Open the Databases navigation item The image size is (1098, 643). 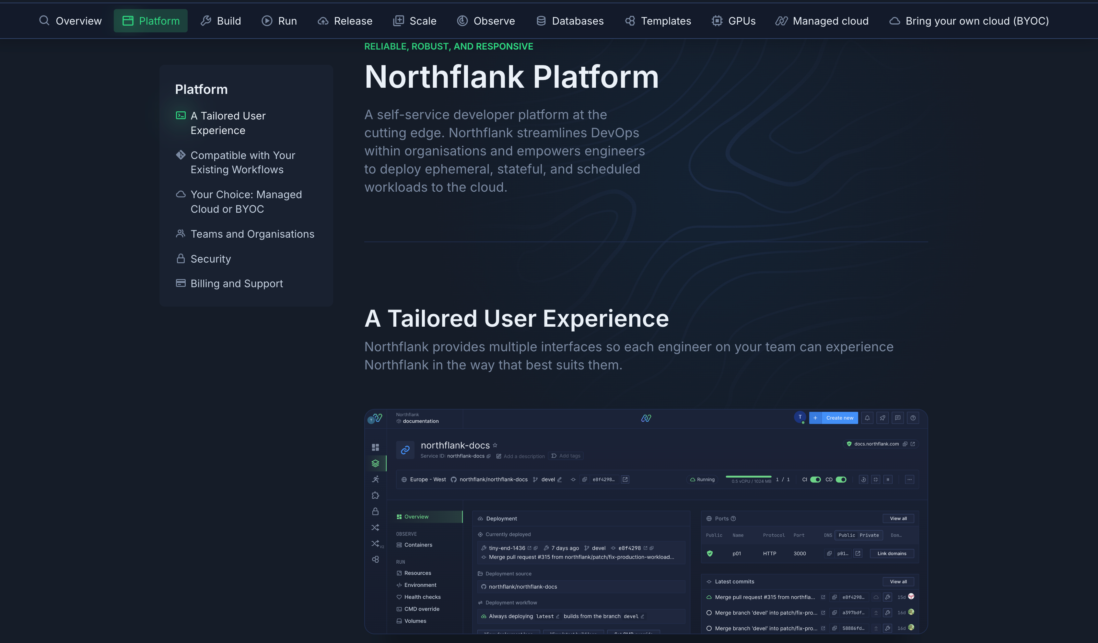tap(570, 20)
